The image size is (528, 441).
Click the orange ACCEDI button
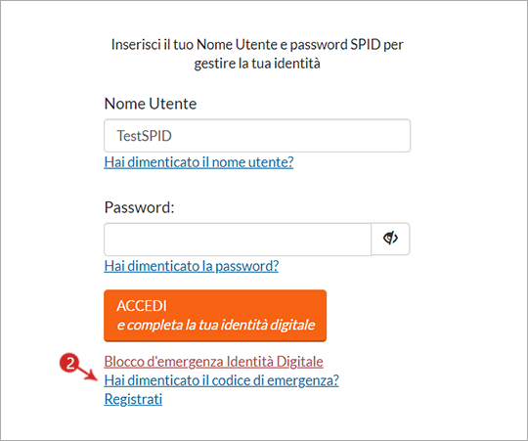coord(215,316)
